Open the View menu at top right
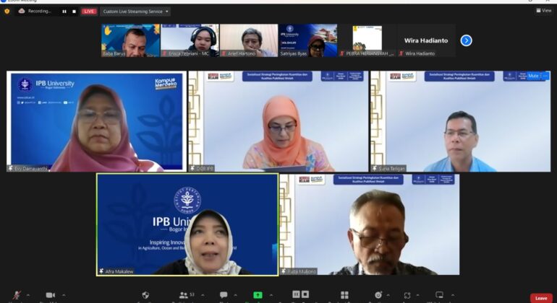Image resolution: width=557 pixels, height=303 pixels. 543,11
